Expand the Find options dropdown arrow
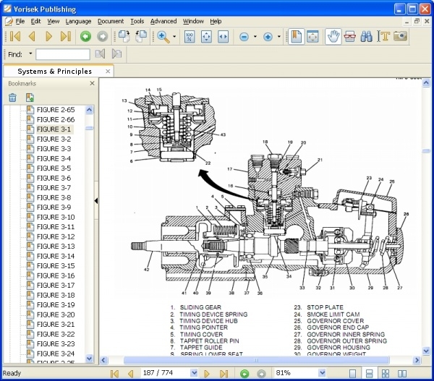 point(30,54)
